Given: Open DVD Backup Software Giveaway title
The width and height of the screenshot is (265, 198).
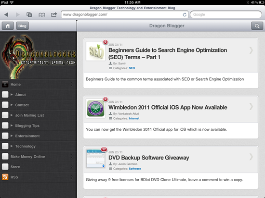Looking at the screenshot, I should [x=149, y=158].
